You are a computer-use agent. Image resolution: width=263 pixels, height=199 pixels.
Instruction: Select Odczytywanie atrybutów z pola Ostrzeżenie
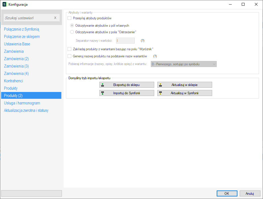pyautogui.click(x=72, y=32)
